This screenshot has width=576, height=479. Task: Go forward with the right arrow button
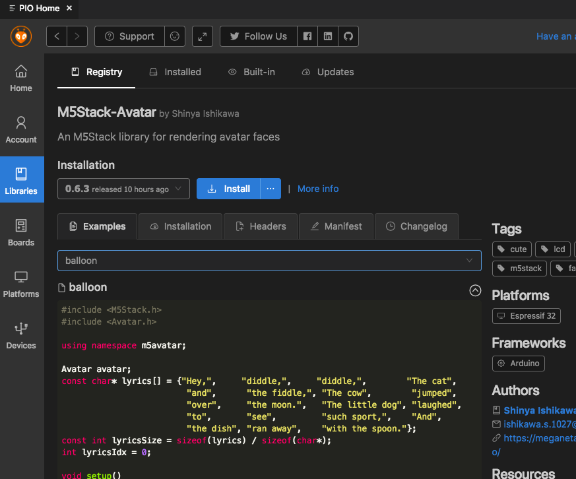pos(77,36)
